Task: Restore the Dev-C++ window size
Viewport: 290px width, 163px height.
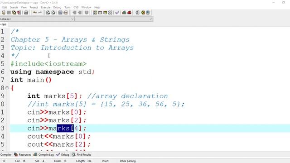Action: [284, 2]
